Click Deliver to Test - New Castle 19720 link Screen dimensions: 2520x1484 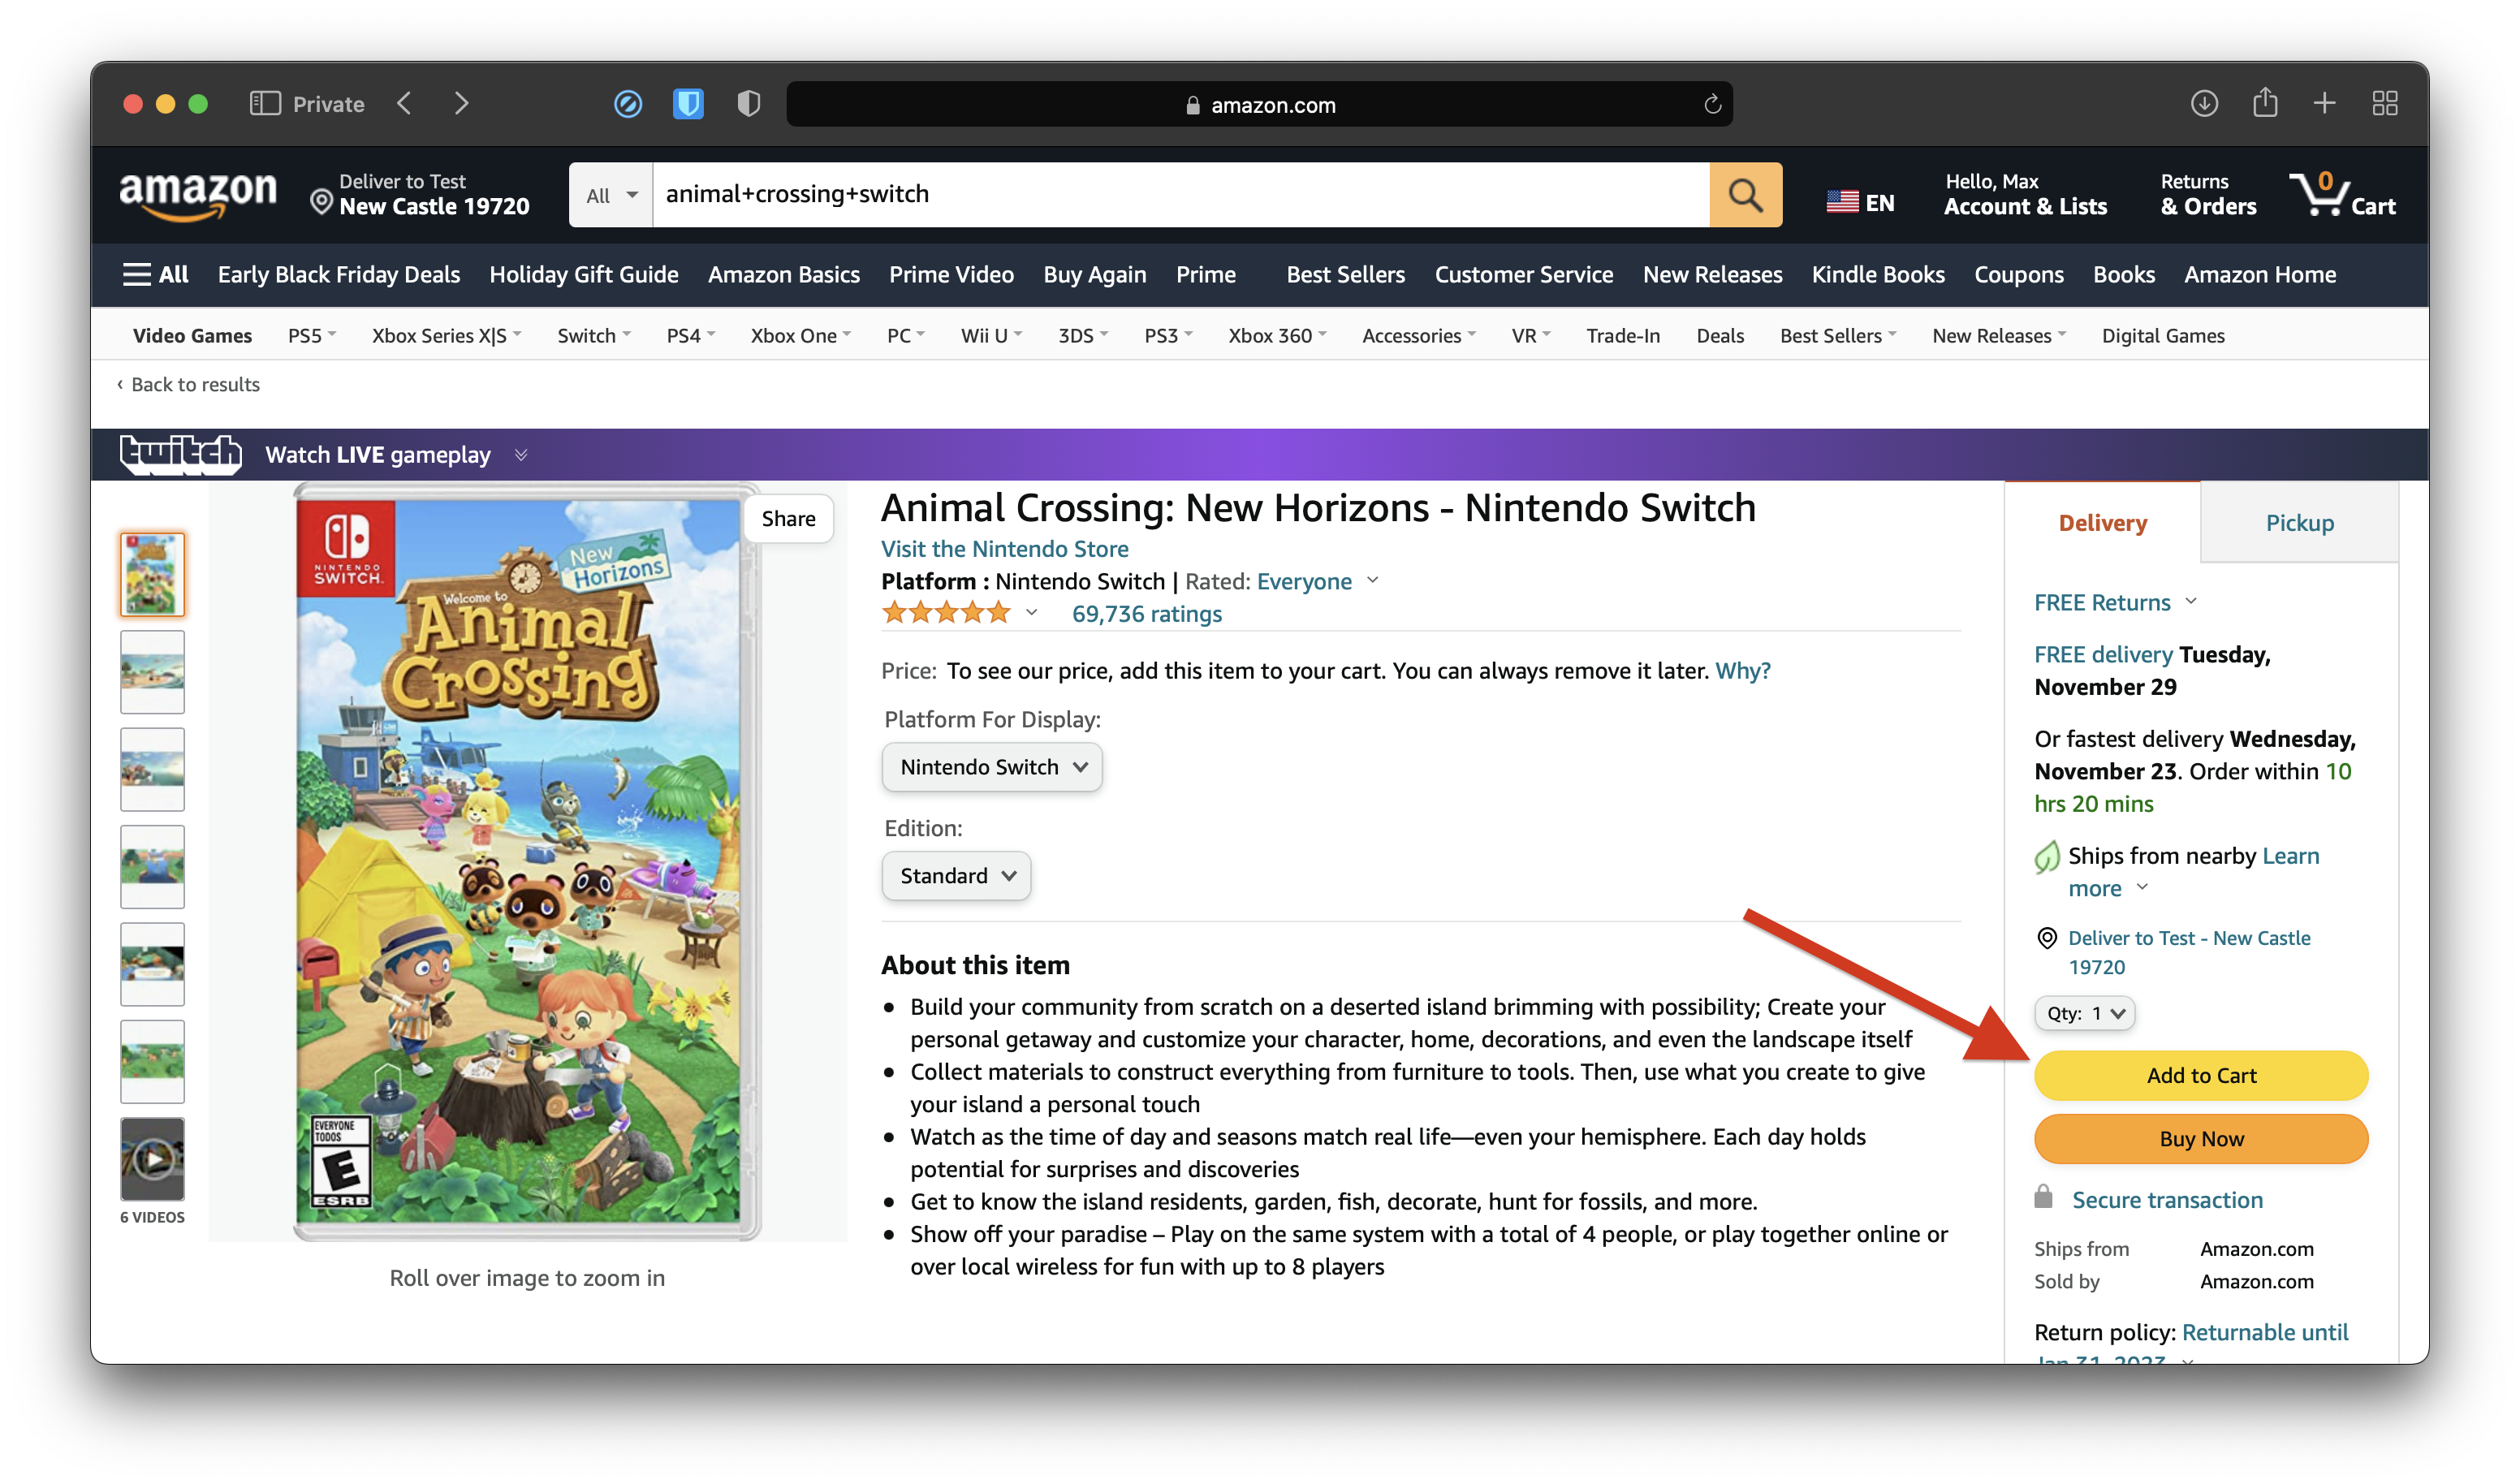click(2189, 952)
